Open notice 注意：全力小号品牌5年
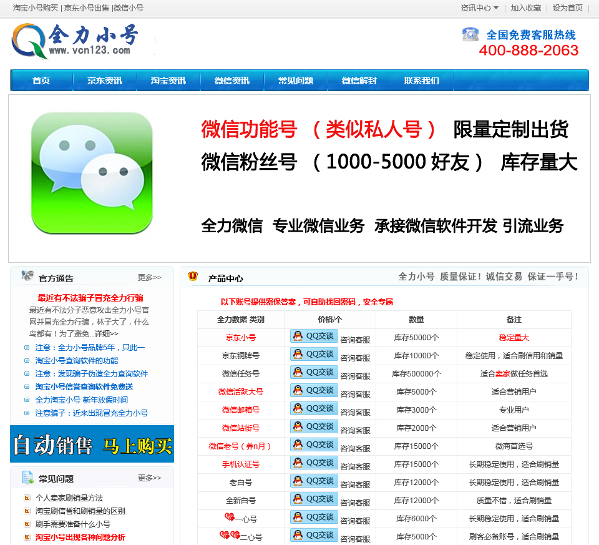 tap(90, 347)
